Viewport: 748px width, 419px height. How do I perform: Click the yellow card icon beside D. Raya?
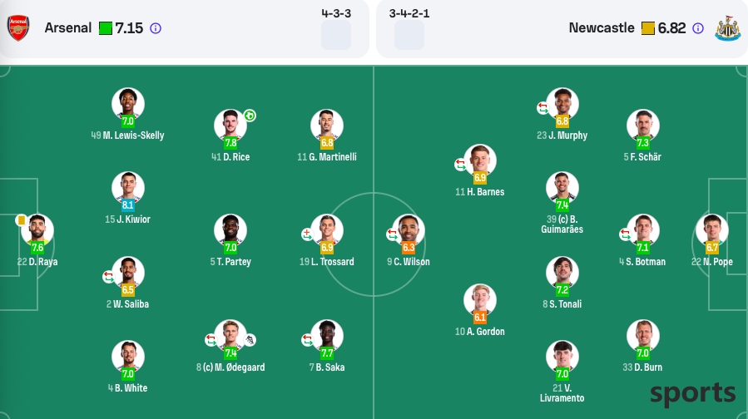[21, 220]
